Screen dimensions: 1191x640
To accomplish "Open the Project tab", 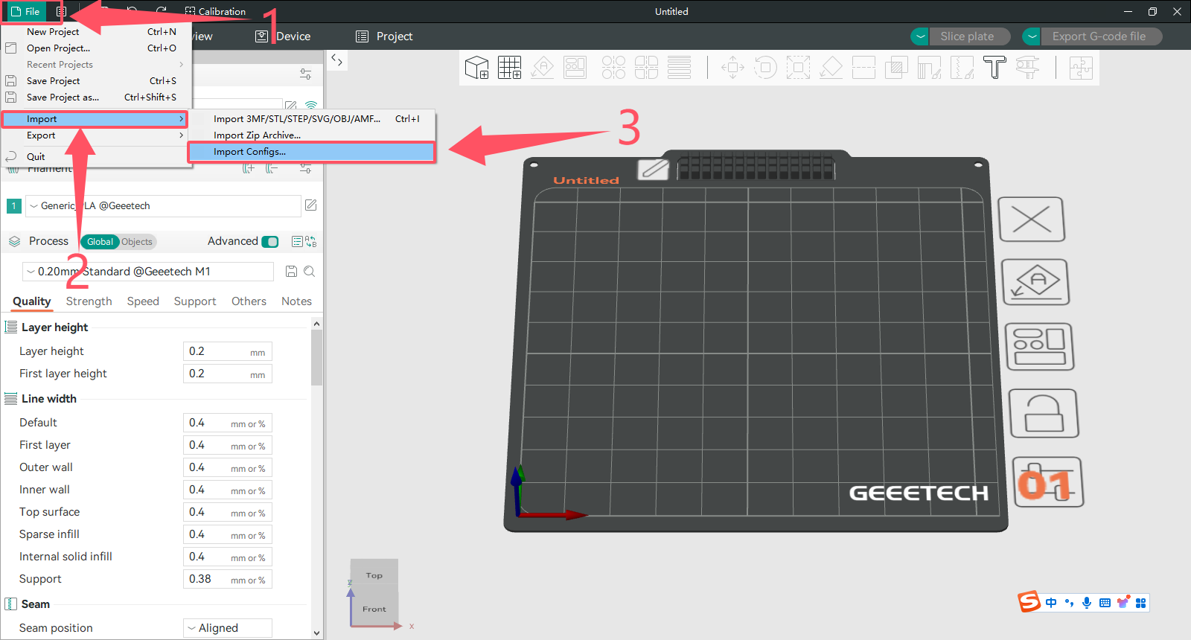I will pos(384,36).
